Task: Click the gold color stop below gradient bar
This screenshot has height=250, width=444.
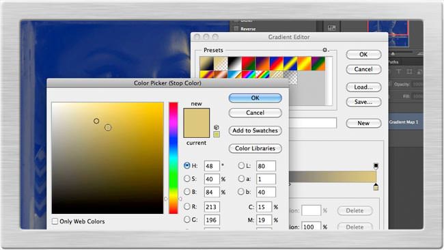Action: 376,187
